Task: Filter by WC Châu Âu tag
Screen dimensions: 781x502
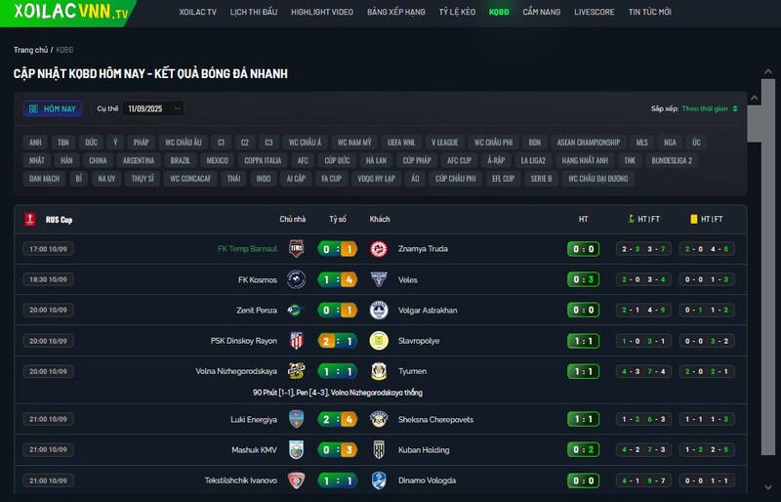Action: pos(184,143)
